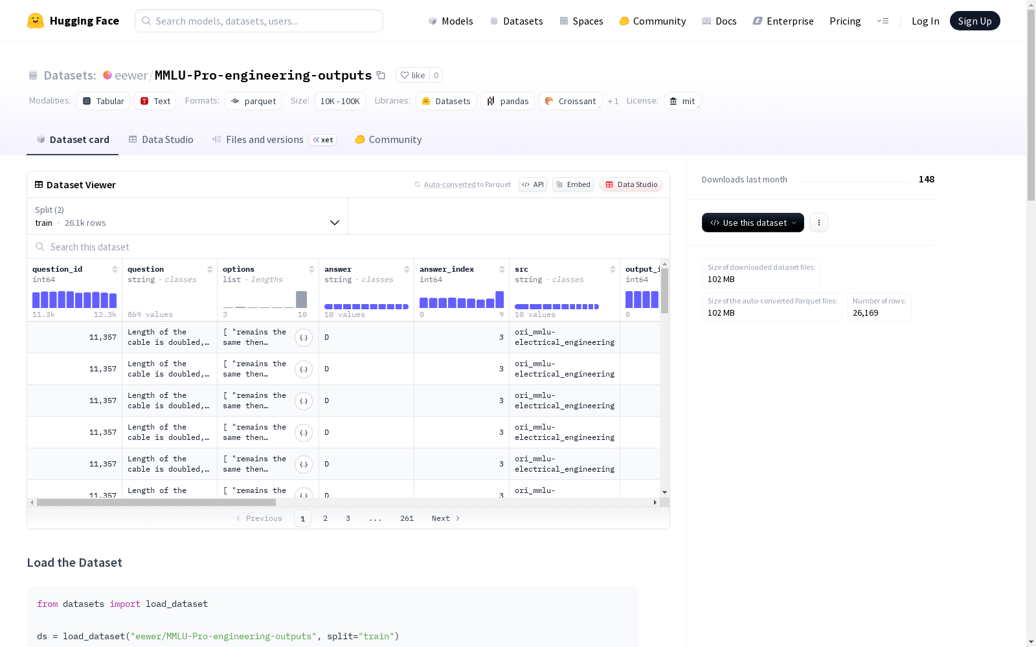Open Community in the top navigation
The width and height of the screenshot is (1036, 647).
[x=653, y=21]
